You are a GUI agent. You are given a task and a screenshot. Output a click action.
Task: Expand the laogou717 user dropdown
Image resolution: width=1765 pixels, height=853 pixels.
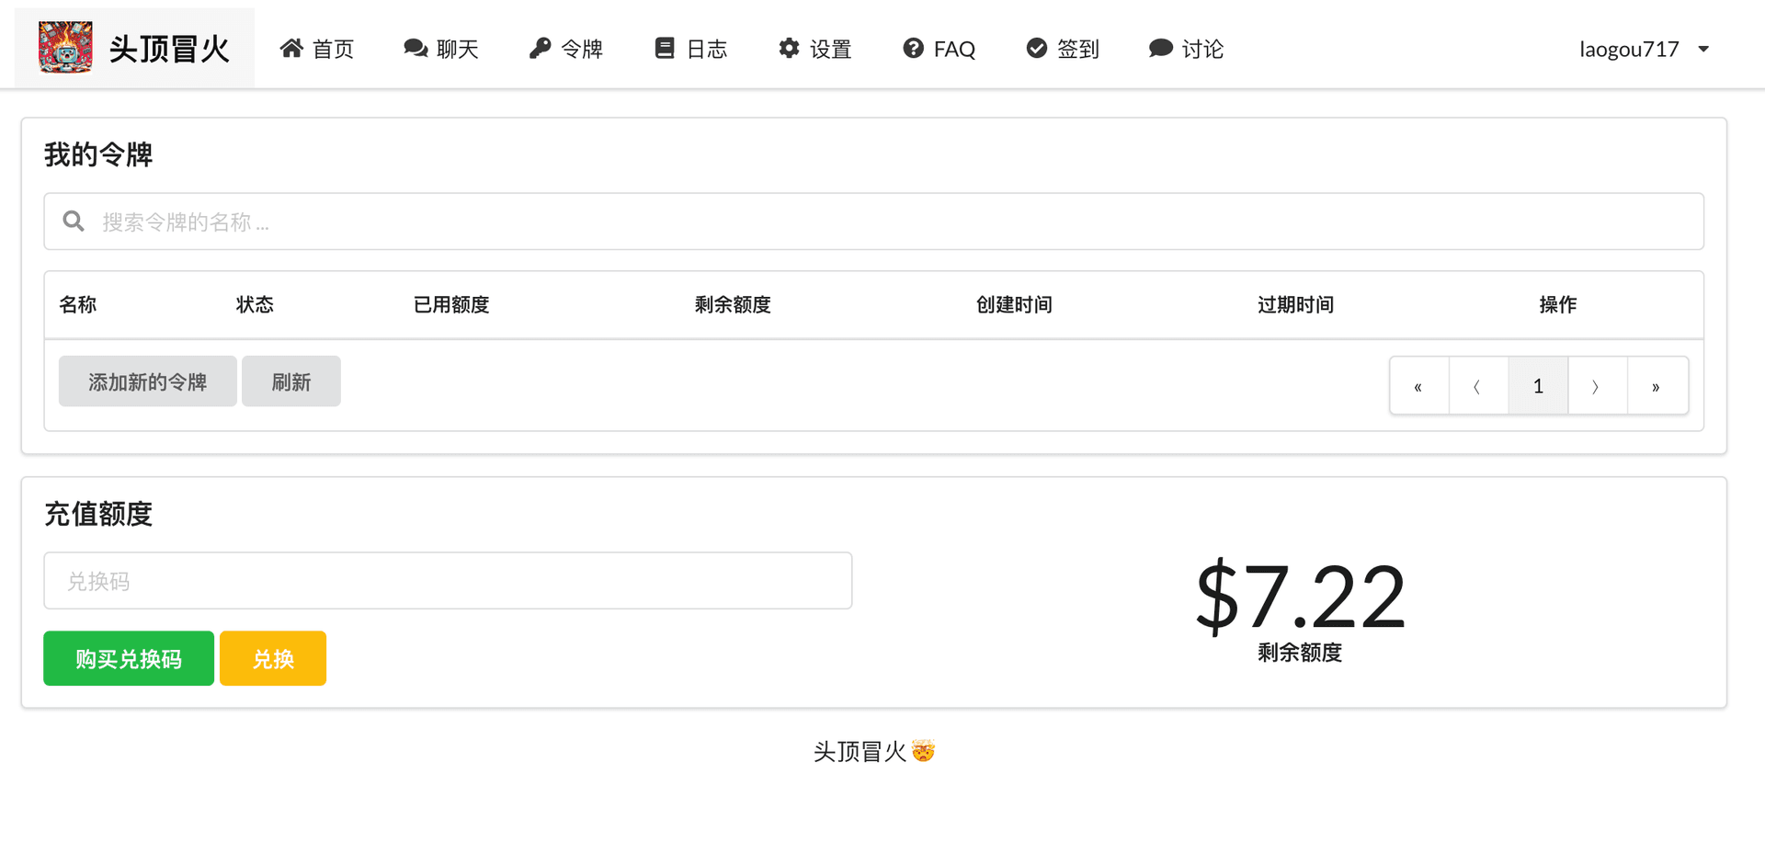(x=1644, y=49)
